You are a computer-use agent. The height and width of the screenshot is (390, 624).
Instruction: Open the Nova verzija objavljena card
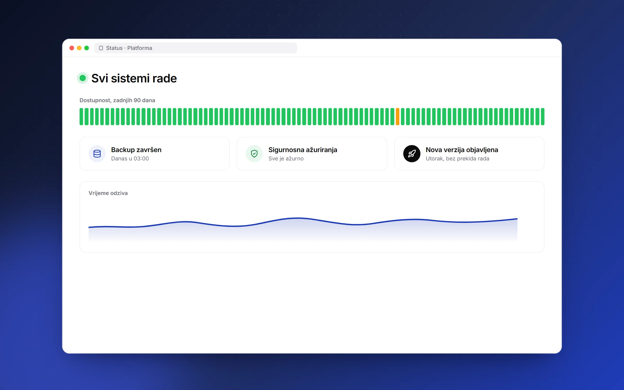469,154
